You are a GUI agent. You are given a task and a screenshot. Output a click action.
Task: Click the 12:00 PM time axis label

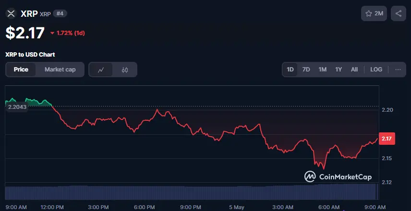[52, 207]
